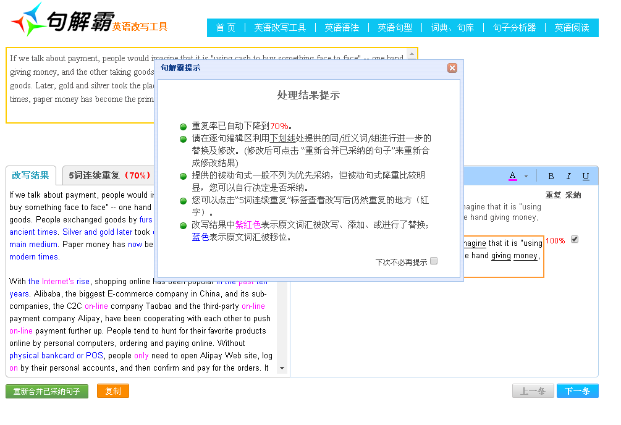Click the orange 复制 button
The height and width of the screenshot is (425, 621).
coord(113,391)
